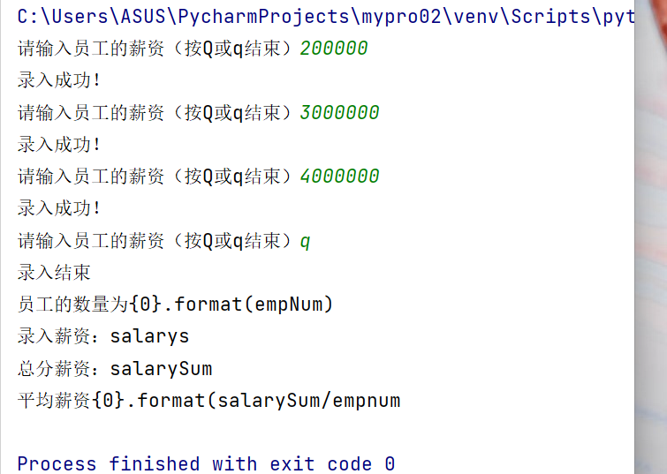Click the green 4000000 input value
This screenshot has height=474, width=667.
tap(339, 177)
